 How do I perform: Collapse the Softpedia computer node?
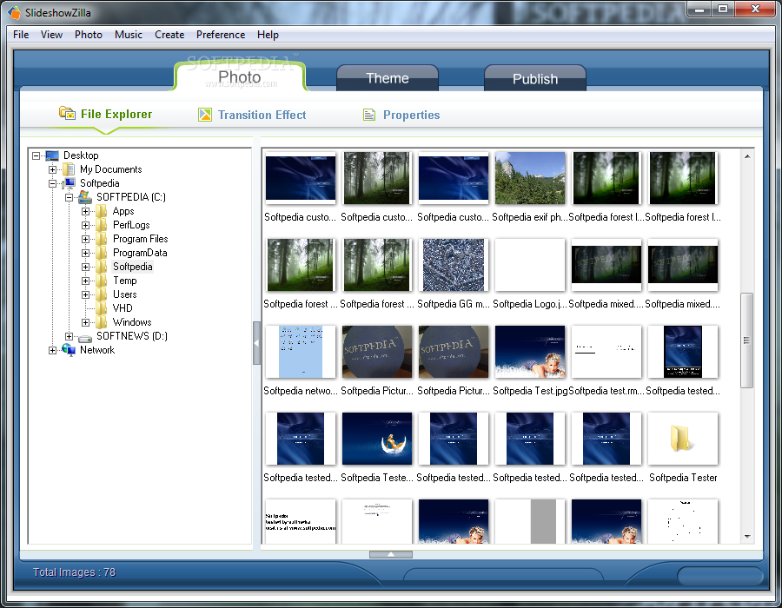point(52,183)
